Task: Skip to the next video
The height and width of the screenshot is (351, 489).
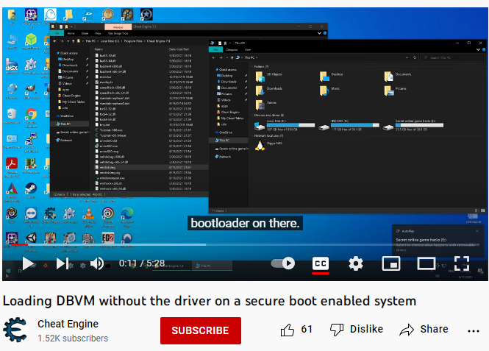Action: pyautogui.click(x=63, y=263)
